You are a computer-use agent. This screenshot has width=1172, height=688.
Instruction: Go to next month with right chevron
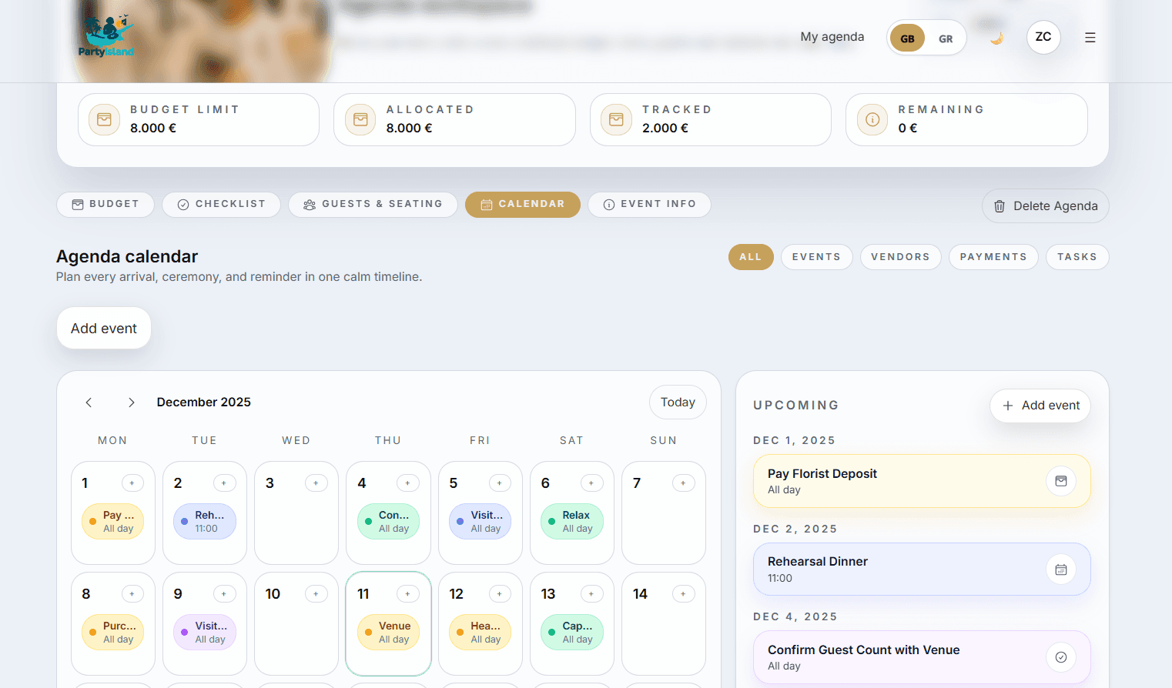[x=131, y=402]
